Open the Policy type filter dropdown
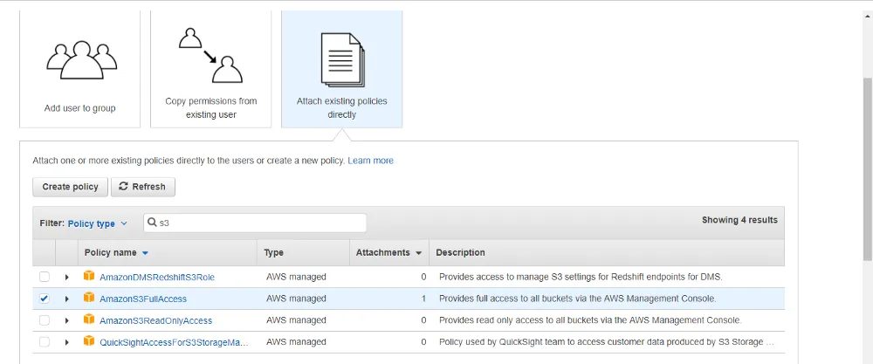873x364 pixels. (98, 223)
